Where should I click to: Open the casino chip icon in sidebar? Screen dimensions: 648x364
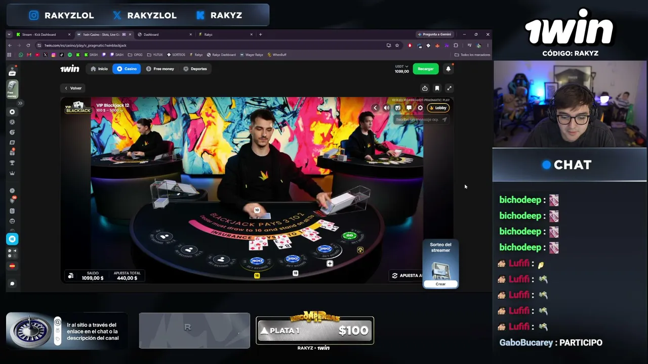click(x=12, y=112)
